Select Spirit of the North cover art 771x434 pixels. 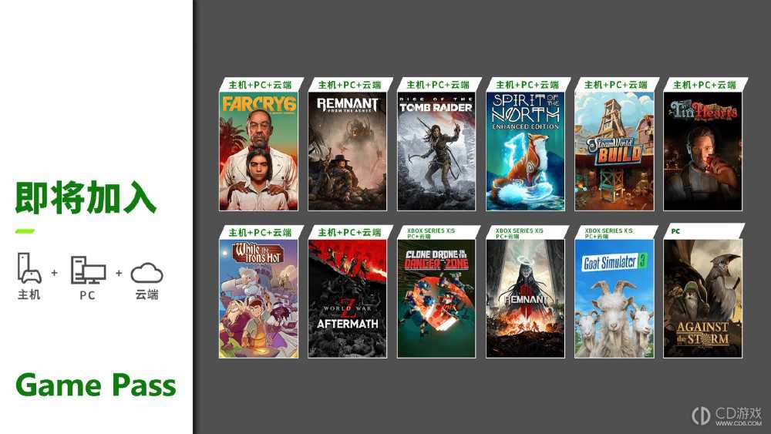(x=525, y=151)
